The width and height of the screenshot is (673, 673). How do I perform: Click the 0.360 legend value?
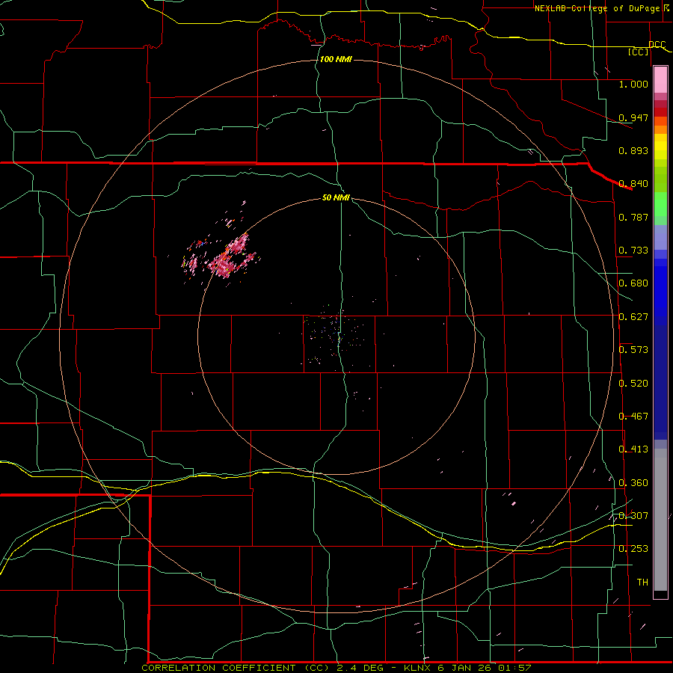tap(633, 483)
